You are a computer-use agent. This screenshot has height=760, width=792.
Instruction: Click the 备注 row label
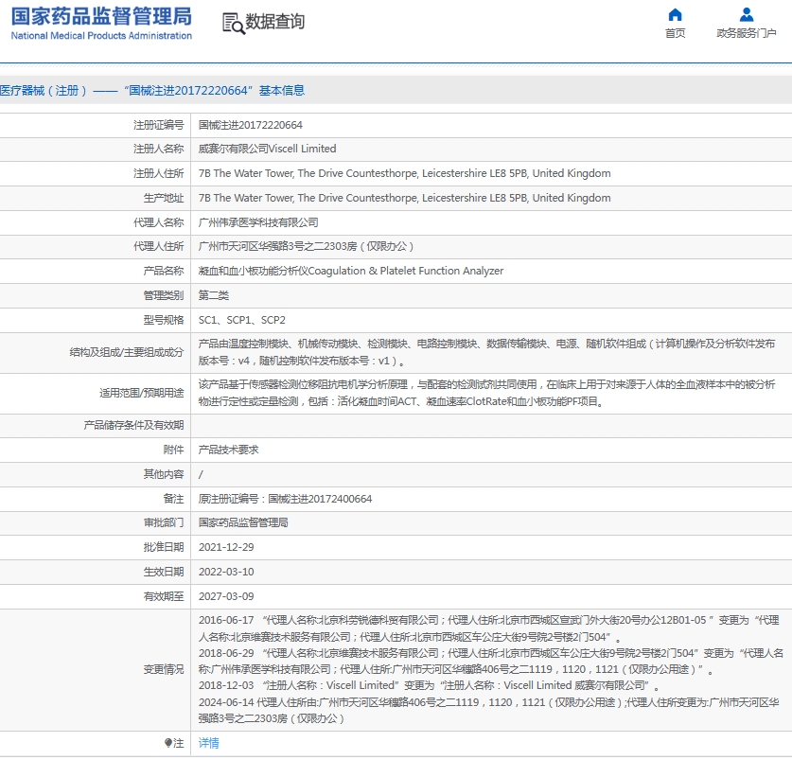click(174, 499)
